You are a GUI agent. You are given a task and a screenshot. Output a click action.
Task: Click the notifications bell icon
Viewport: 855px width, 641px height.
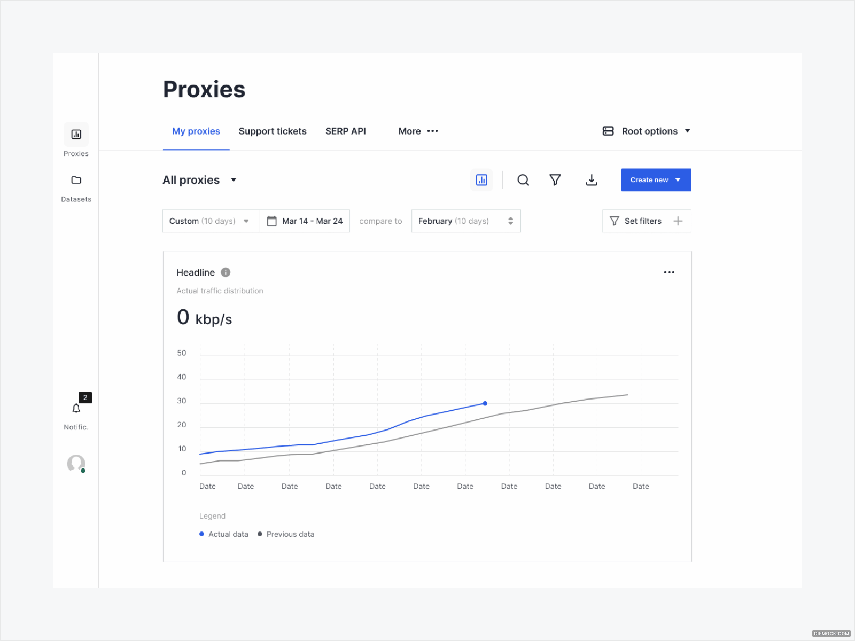point(76,408)
